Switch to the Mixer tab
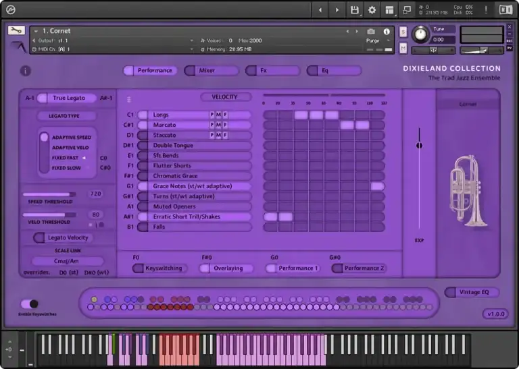 click(x=211, y=71)
